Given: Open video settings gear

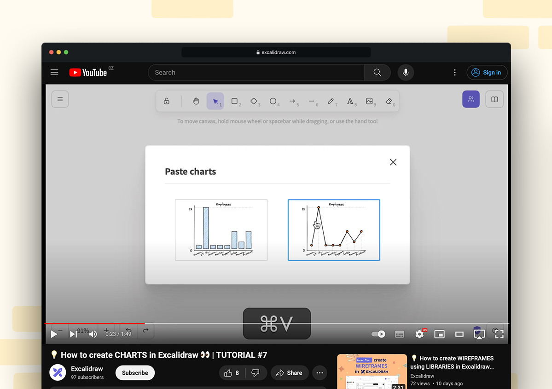Looking at the screenshot, I should [419, 334].
